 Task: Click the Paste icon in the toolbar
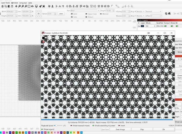[x=9, y=6]
